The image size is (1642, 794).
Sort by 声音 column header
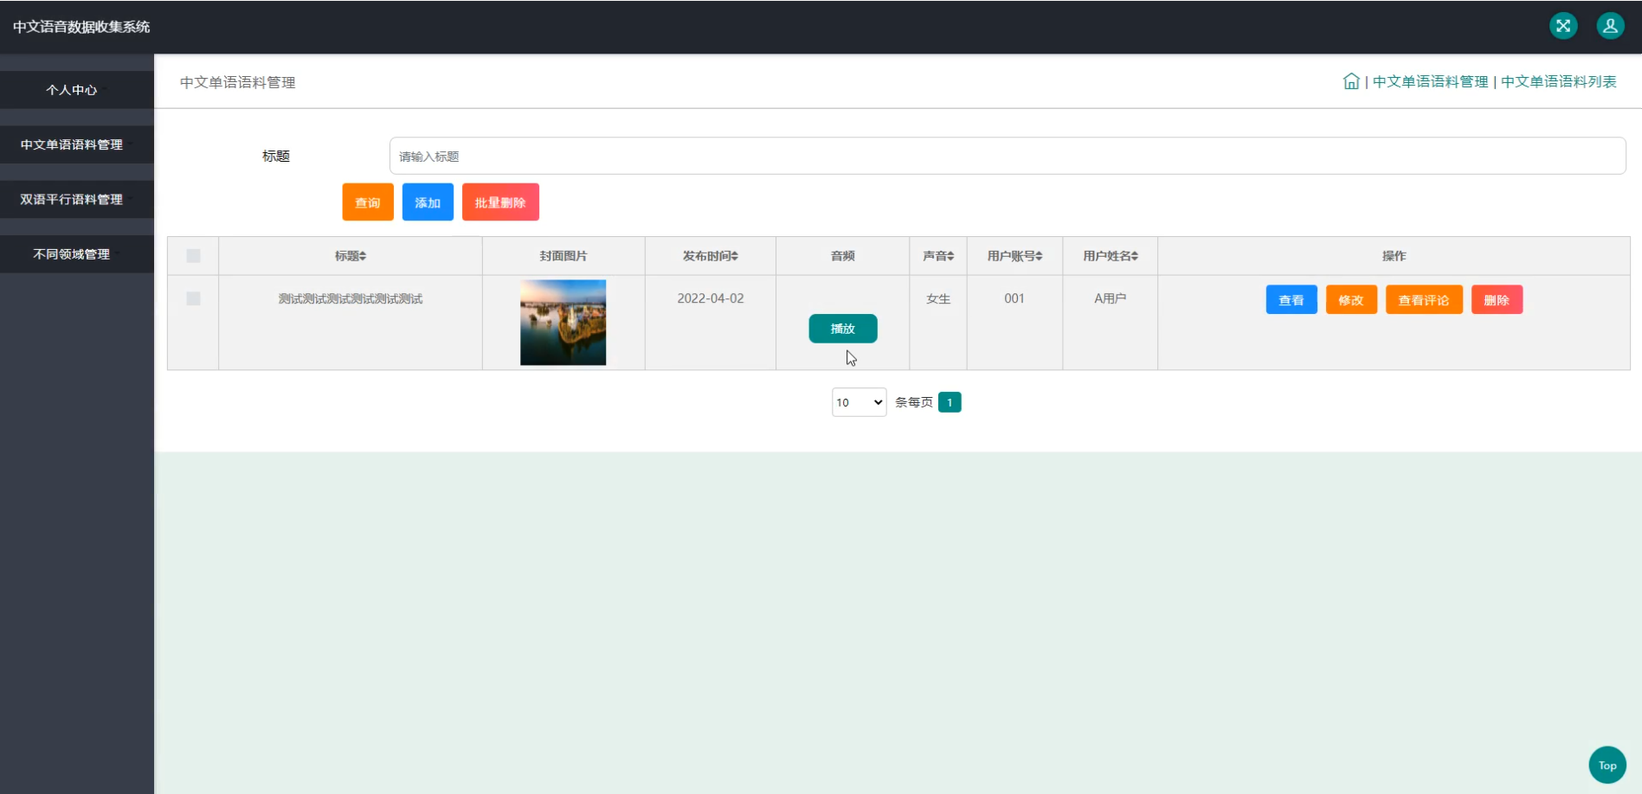click(x=938, y=256)
